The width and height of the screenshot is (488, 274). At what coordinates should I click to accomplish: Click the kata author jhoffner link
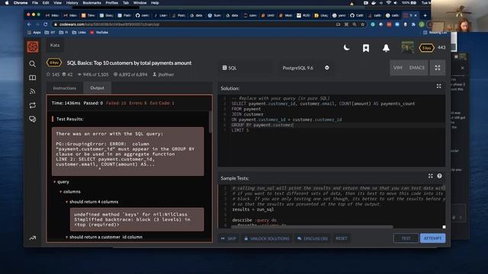tap(166, 75)
